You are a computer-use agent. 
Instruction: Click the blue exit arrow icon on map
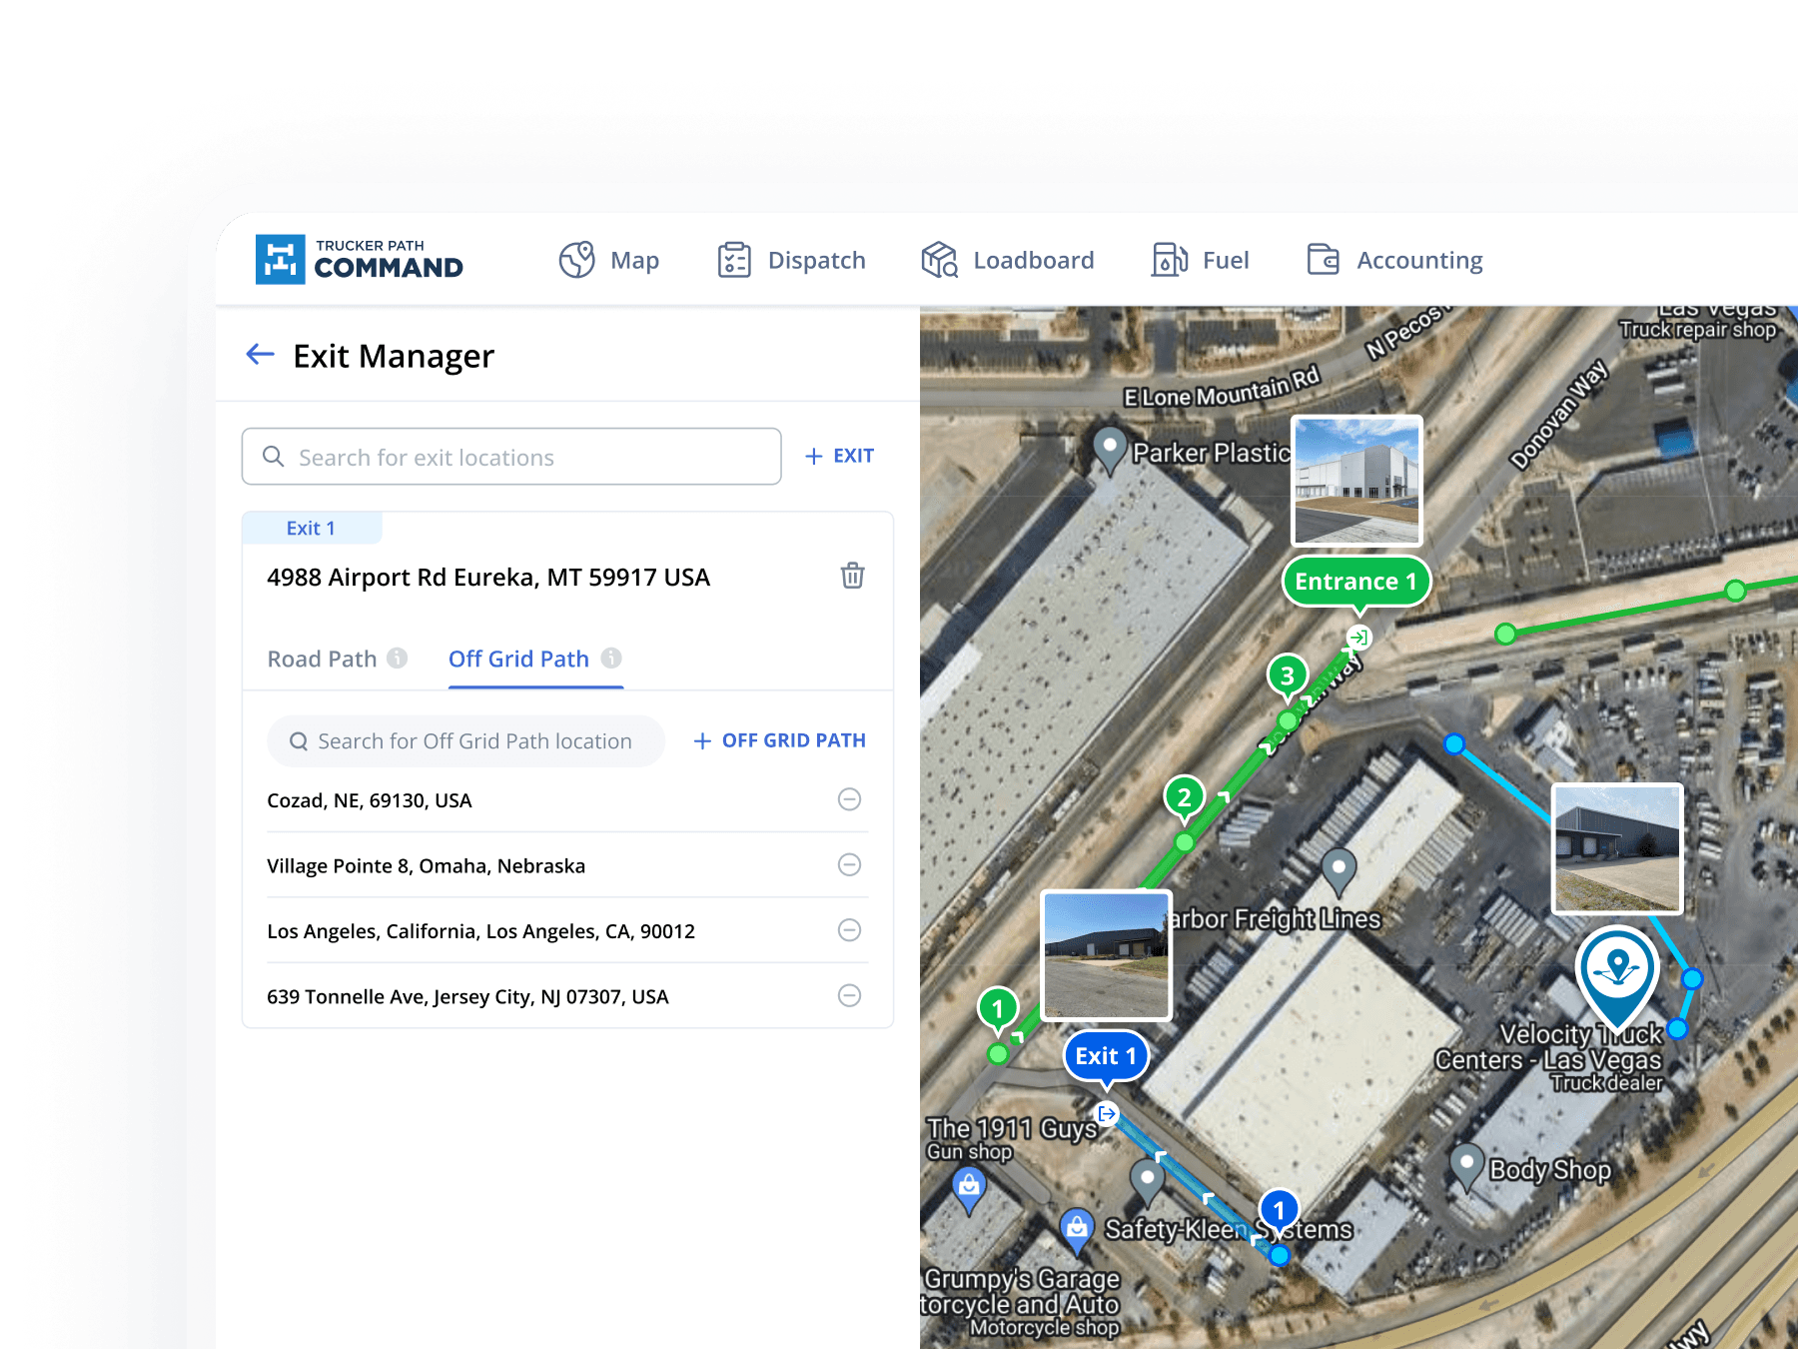point(1107,1113)
